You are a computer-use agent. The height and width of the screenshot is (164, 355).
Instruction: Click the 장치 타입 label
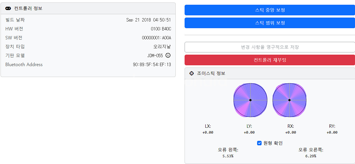tap(15, 47)
